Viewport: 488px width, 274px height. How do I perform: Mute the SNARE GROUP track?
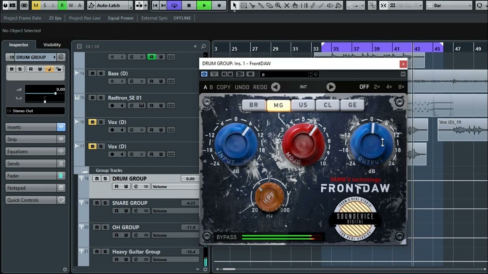pos(97,203)
